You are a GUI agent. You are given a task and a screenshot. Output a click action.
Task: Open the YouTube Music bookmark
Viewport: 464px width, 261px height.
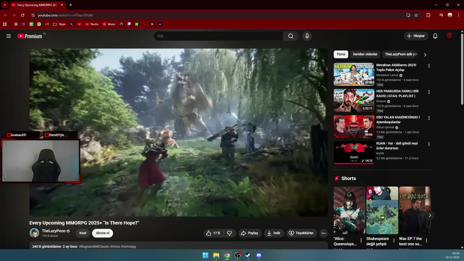109,24
